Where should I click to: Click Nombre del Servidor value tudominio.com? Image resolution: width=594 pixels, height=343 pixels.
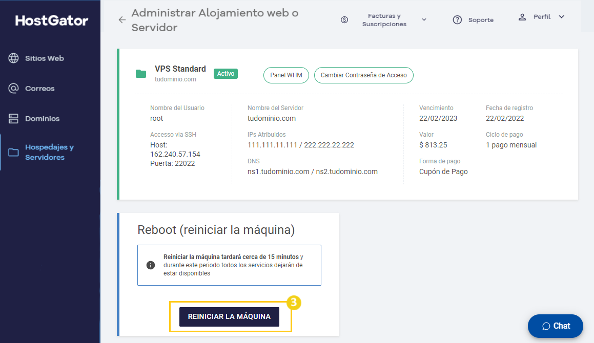click(x=272, y=118)
